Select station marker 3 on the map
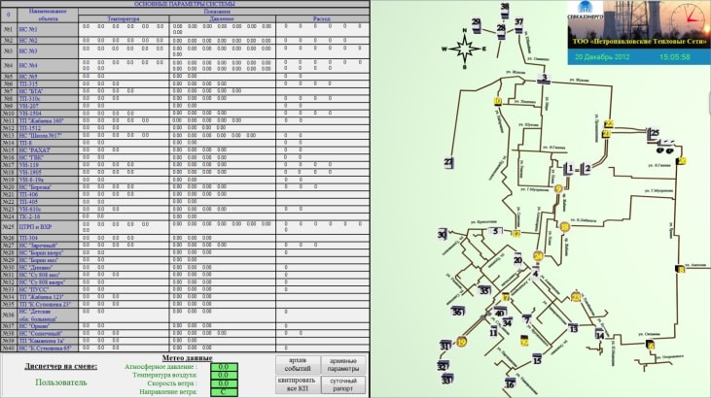The height and width of the screenshot is (398, 711). click(x=546, y=79)
